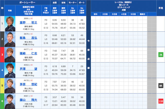The width and height of the screenshot is (165, 109).
Task: Click registration number 4561 / A1
Action: pyautogui.click(x=28, y=96)
